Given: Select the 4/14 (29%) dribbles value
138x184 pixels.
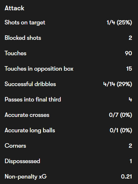Looking at the screenshot, I should [x=117, y=84].
